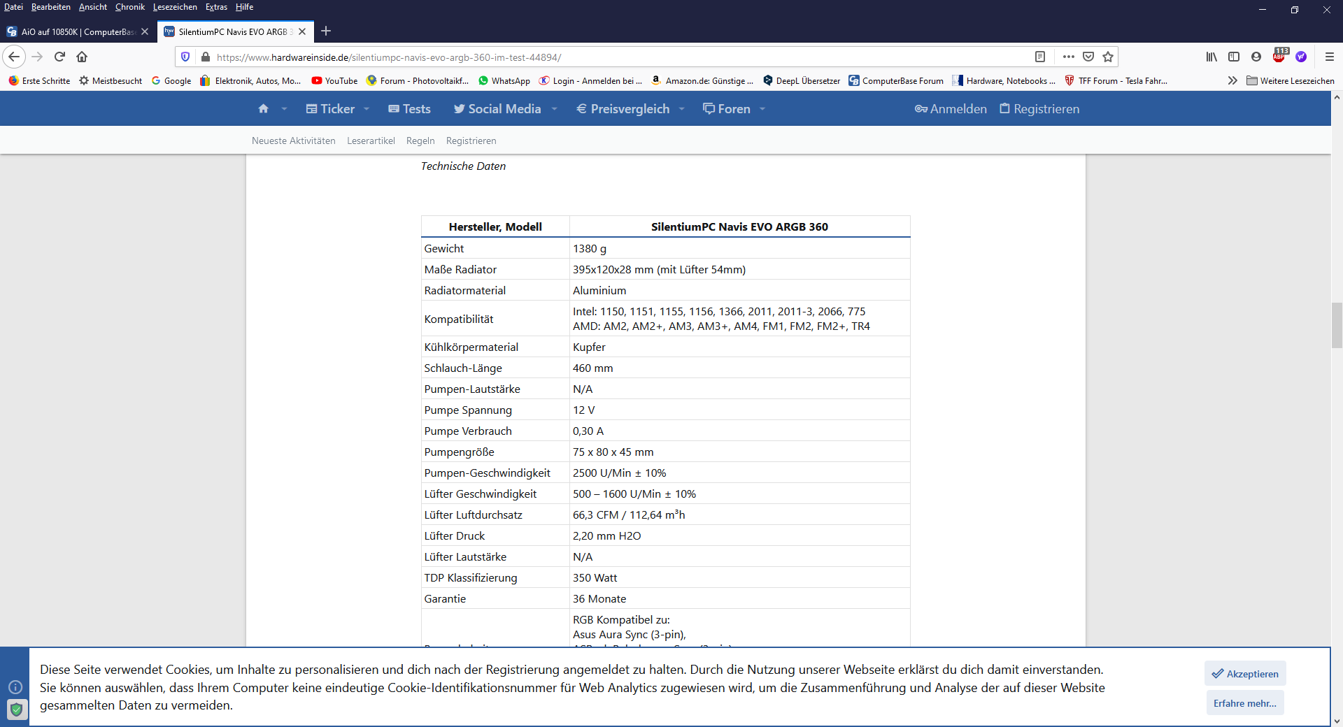This screenshot has height=727, width=1343.
Task: Open a new browser tab
Action: point(326,31)
